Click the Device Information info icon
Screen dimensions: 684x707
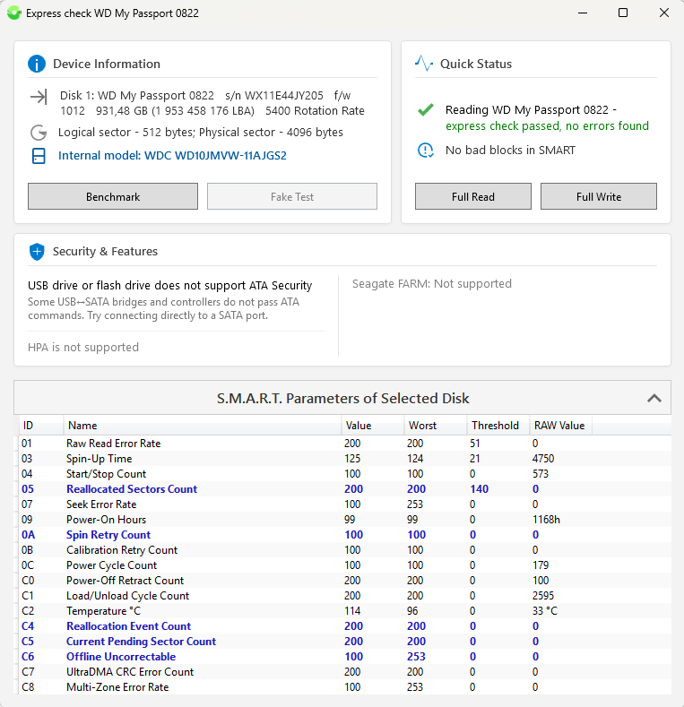37,64
